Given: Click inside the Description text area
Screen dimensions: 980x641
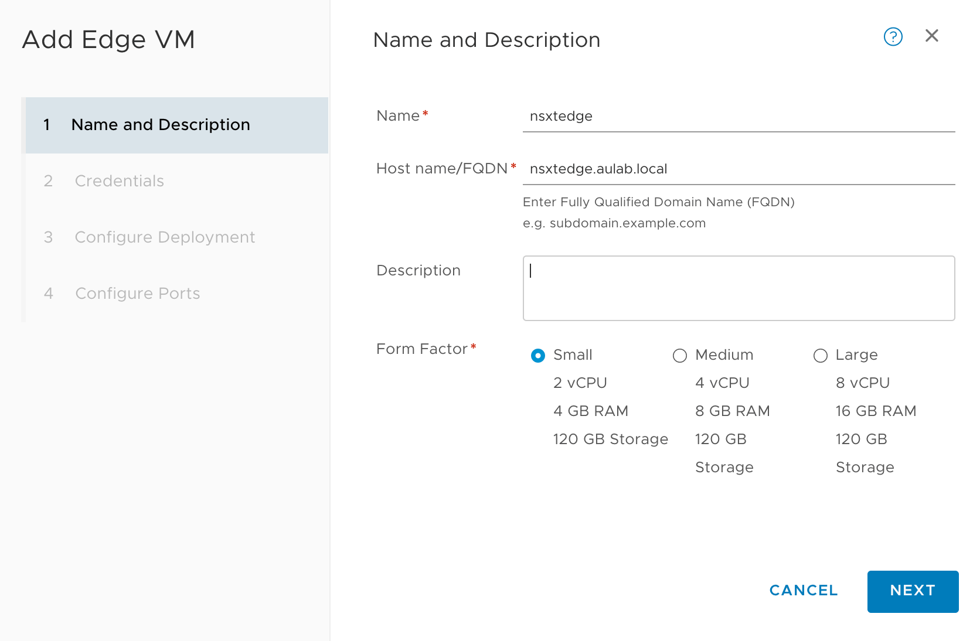Looking at the screenshot, I should (738, 288).
